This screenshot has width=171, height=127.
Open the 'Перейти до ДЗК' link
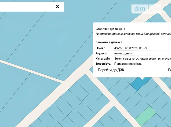[x=111, y=70]
